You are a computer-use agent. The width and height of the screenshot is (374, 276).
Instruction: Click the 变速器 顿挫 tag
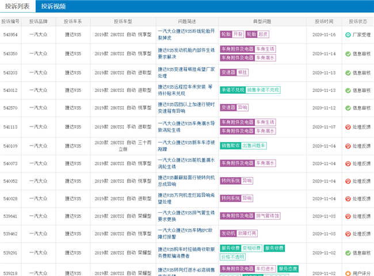234,72
